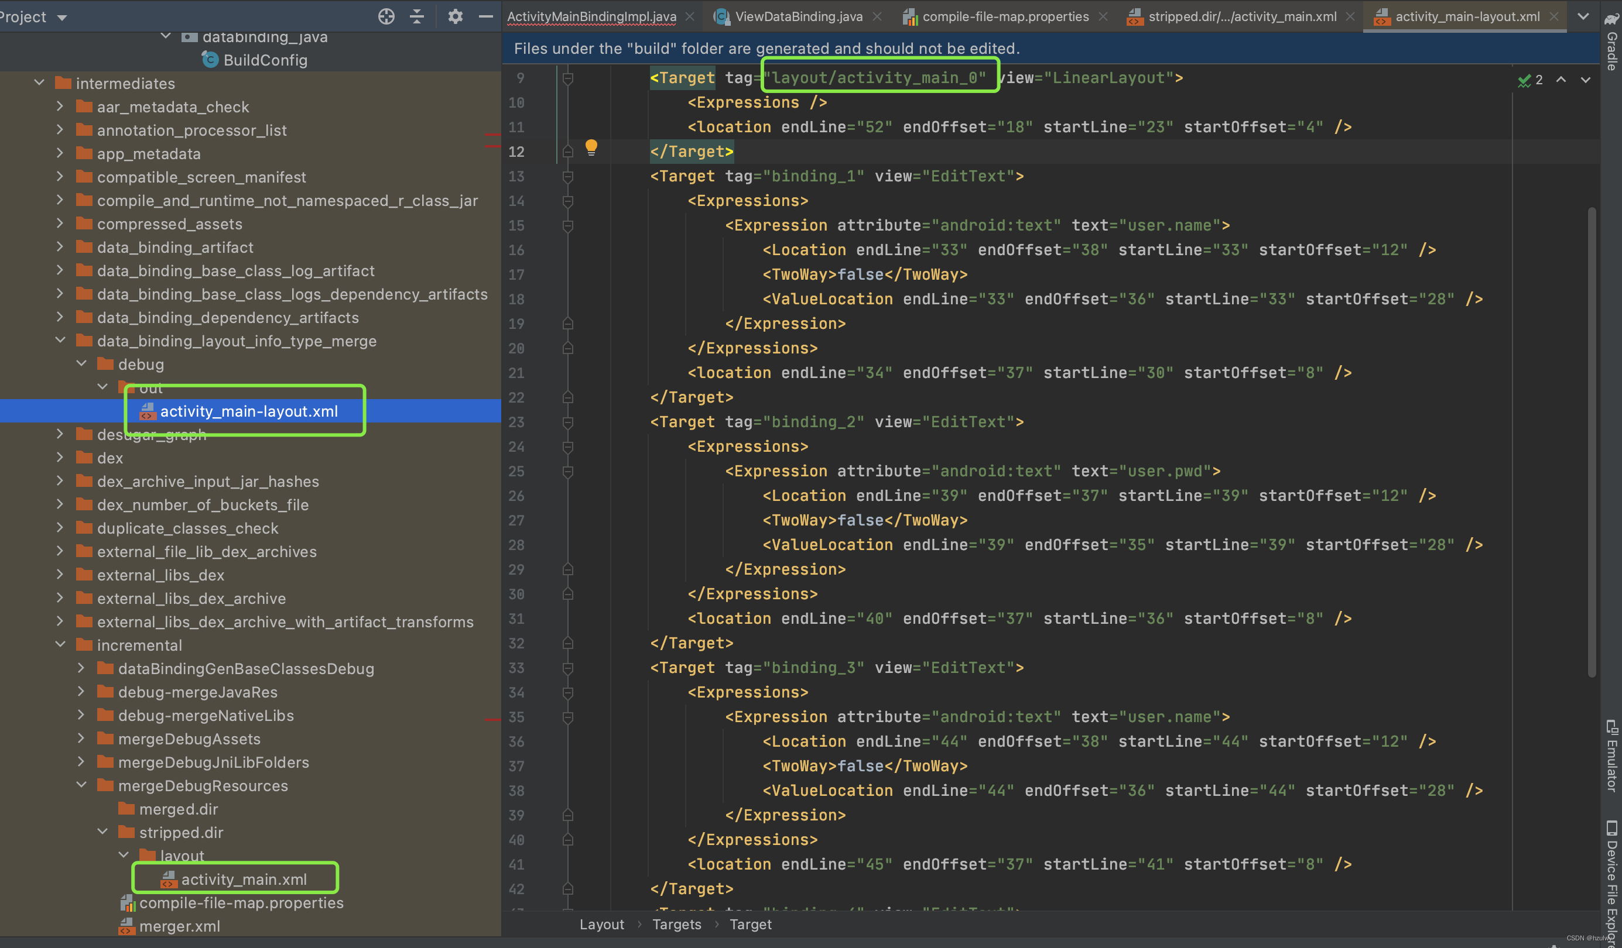1622x948 pixels.
Task: Click the binding_3 tag value
Action: [813, 668]
